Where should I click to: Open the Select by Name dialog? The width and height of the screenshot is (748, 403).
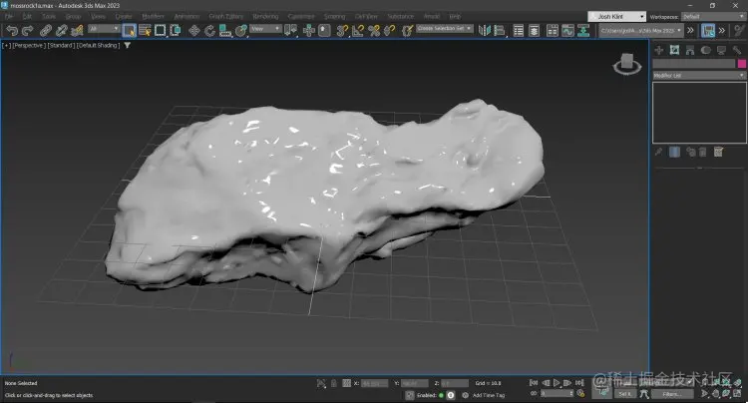pos(145,31)
